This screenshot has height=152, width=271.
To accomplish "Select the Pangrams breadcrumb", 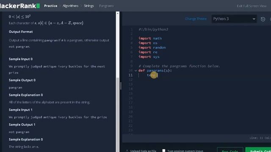I will pos(106,6).
